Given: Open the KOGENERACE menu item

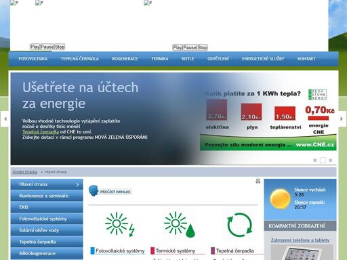Looking at the screenshot, I should (125, 59).
